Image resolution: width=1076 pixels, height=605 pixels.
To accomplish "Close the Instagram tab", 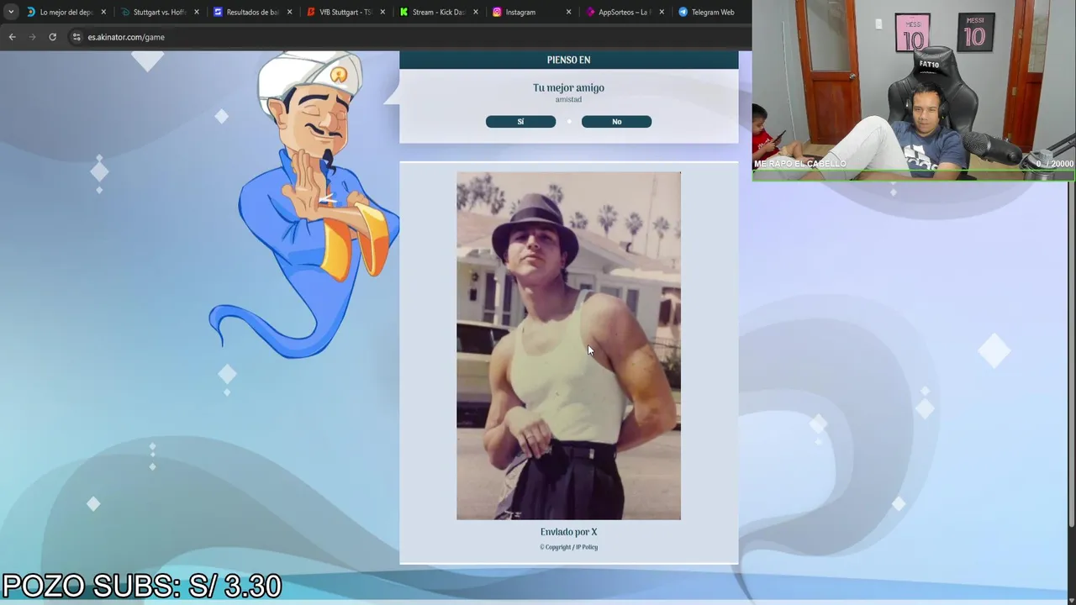I will pos(568,12).
